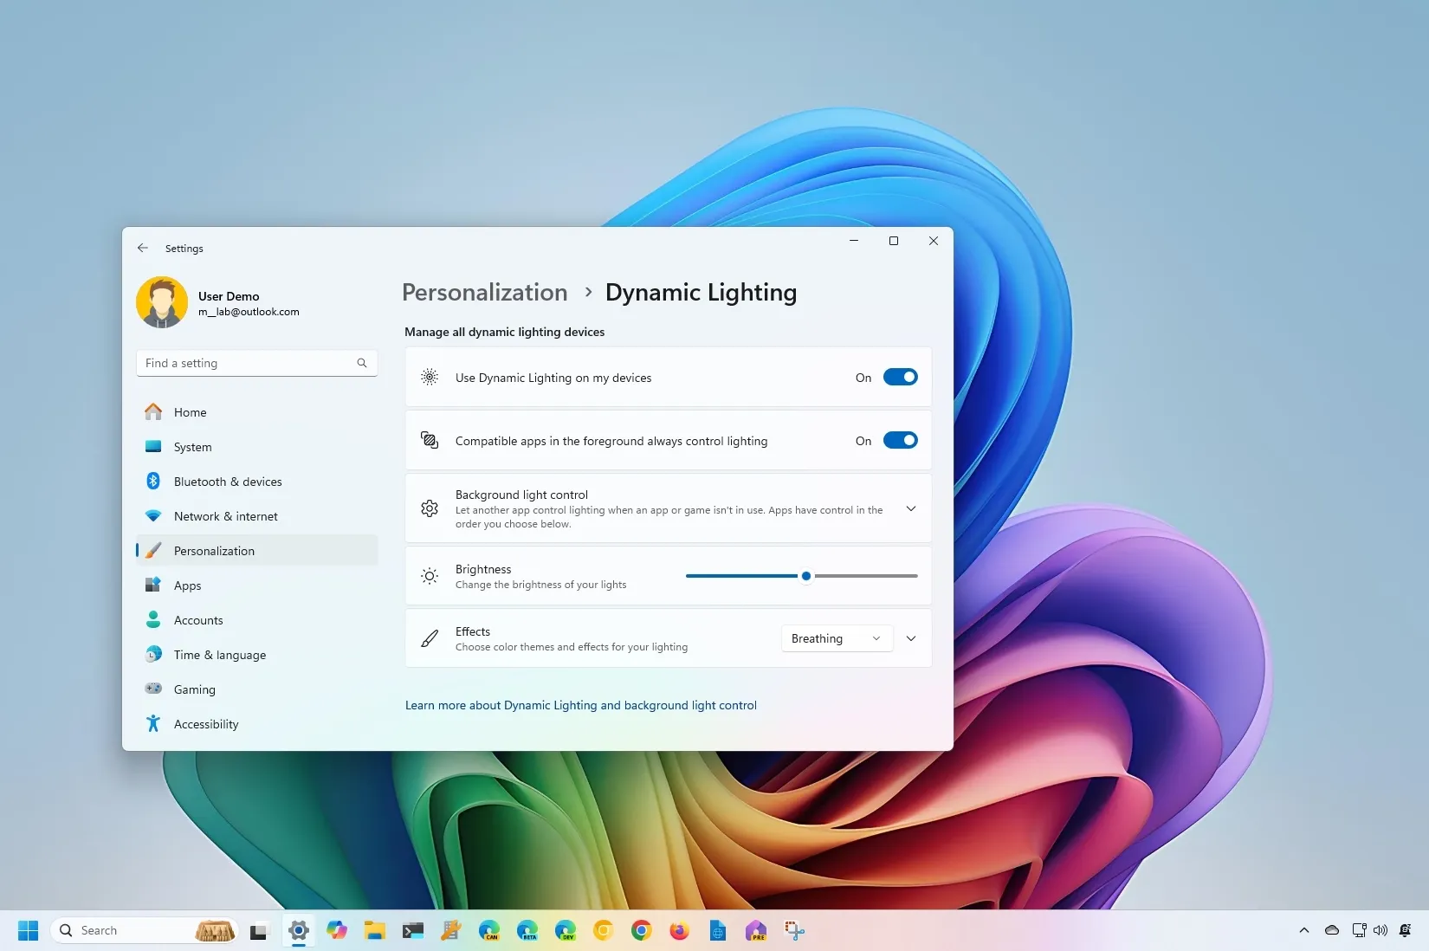Image resolution: width=1429 pixels, height=951 pixels.
Task: Open the Windows Start menu
Action: [28, 930]
